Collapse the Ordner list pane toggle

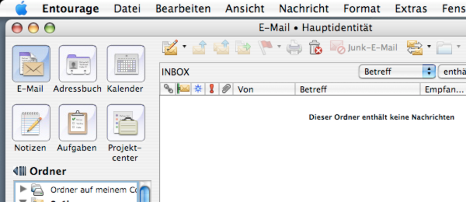[20, 171]
